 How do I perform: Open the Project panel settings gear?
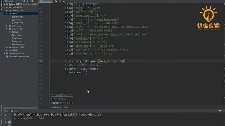pyautogui.click(x=32, y=1)
